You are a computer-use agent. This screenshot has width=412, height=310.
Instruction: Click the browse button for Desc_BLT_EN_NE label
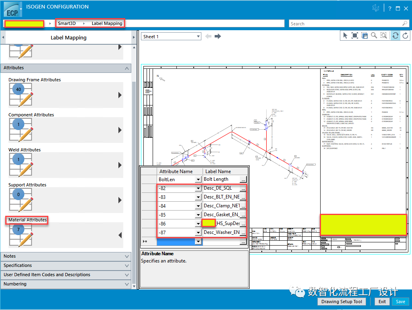(x=243, y=197)
